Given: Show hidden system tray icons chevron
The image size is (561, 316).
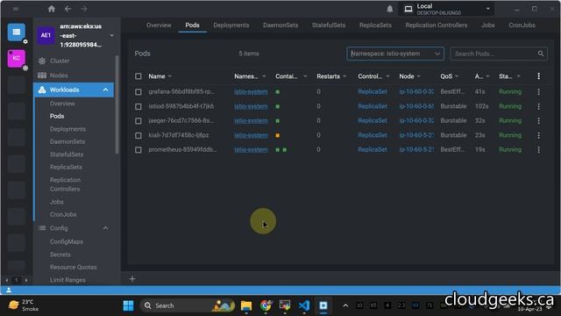Looking at the screenshot, I should [x=345, y=305].
